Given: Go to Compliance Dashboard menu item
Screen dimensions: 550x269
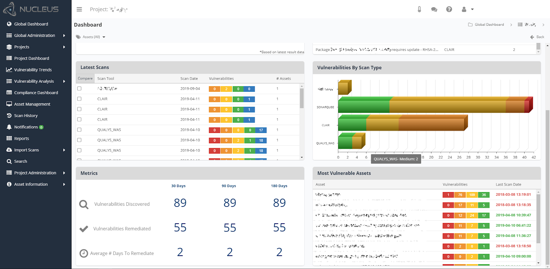Looking at the screenshot, I should tap(36, 92).
